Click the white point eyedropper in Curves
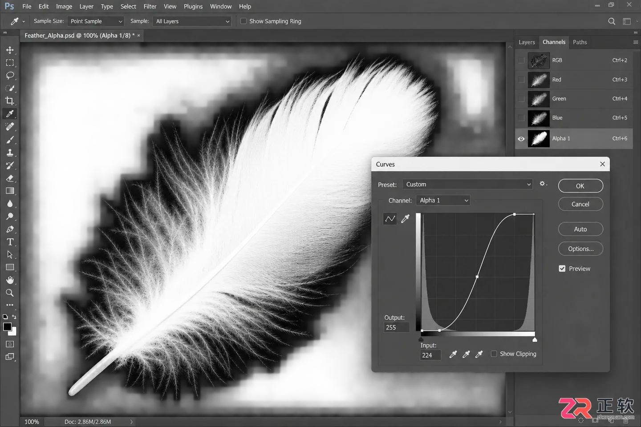 (x=479, y=354)
